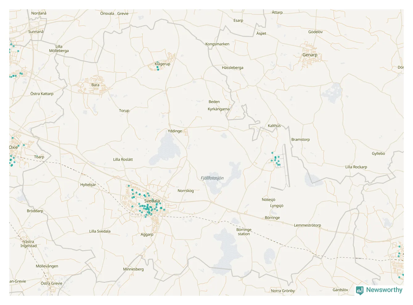Click the northernmost teal dot west of the airport runway
Image resolution: width=413 pixels, height=305 pixels.
click(x=272, y=153)
